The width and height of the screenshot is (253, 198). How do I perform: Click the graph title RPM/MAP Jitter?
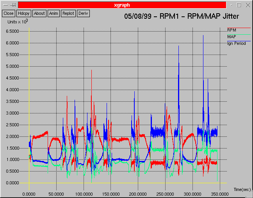click(182, 16)
